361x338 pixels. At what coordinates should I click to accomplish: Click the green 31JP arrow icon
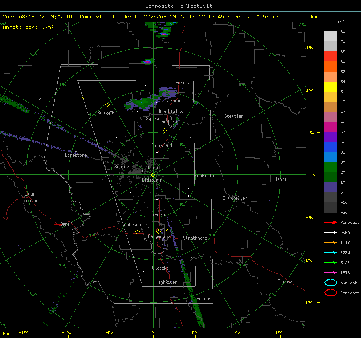[x=331, y=262]
